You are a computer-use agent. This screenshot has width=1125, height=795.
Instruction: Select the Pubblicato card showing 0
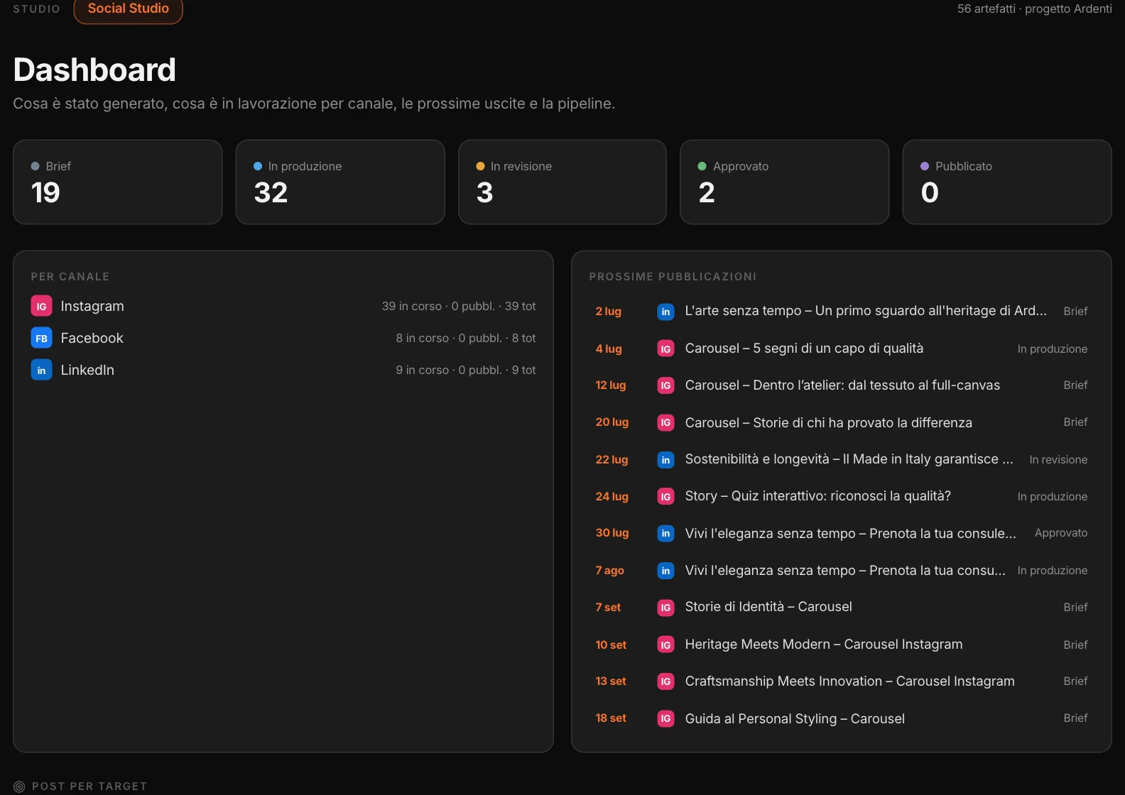1007,182
